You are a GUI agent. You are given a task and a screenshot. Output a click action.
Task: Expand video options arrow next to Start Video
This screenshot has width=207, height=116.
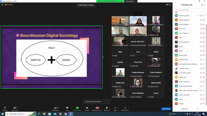19,108
